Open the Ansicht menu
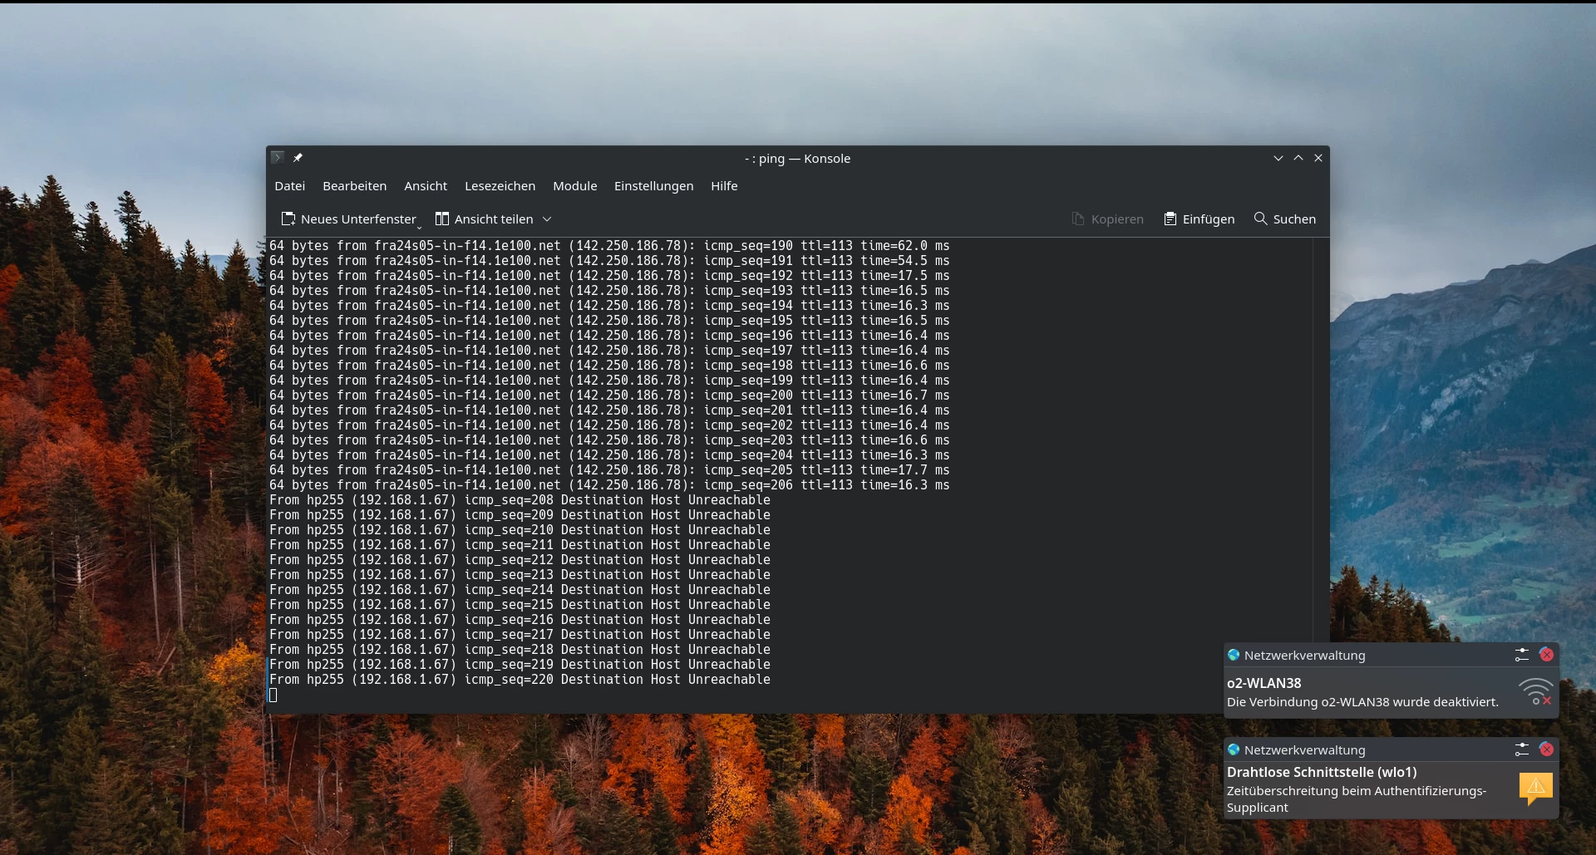The image size is (1596, 855). 425,186
